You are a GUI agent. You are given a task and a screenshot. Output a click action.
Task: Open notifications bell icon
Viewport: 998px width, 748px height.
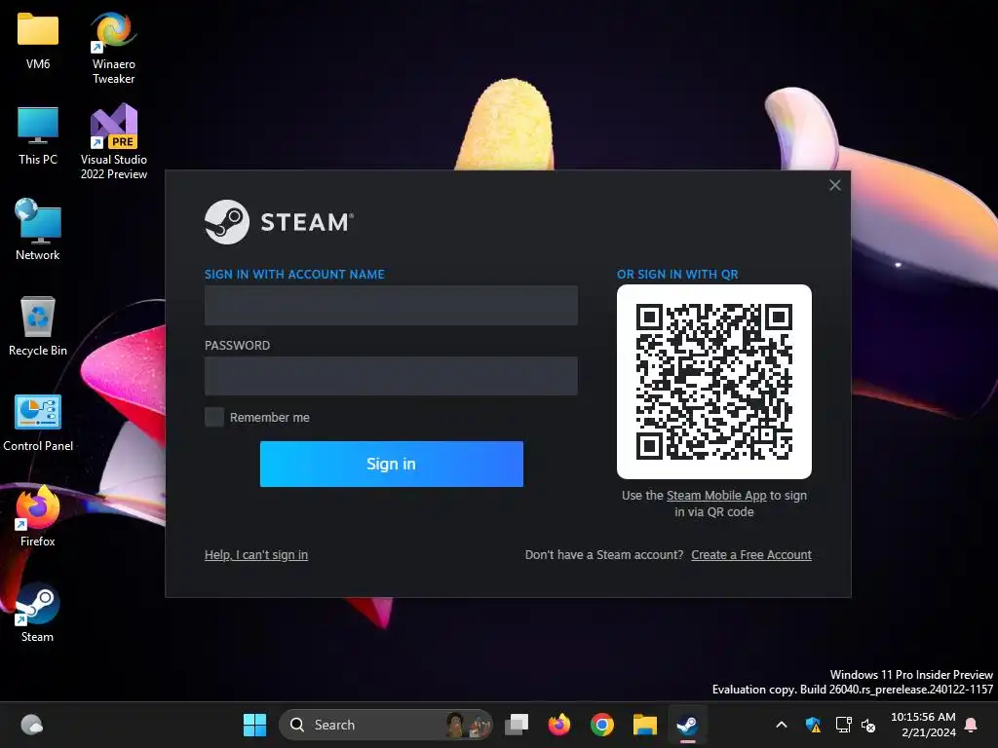point(972,725)
